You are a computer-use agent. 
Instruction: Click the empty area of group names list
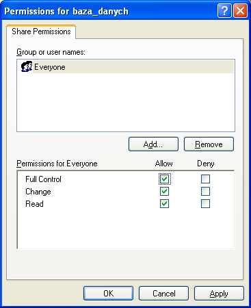(126, 102)
